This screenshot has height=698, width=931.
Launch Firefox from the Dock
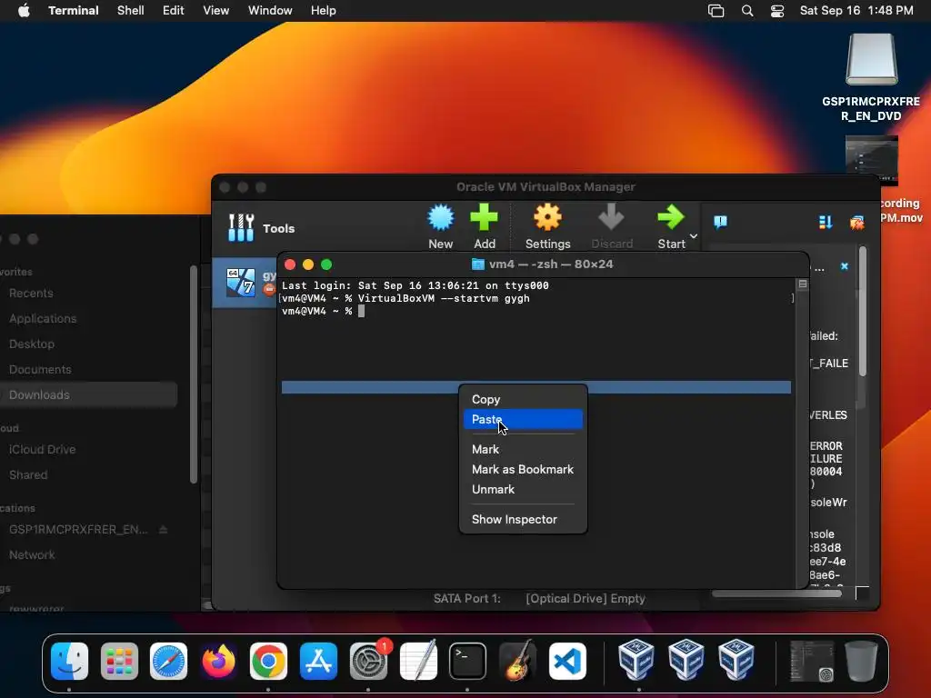pos(218,661)
